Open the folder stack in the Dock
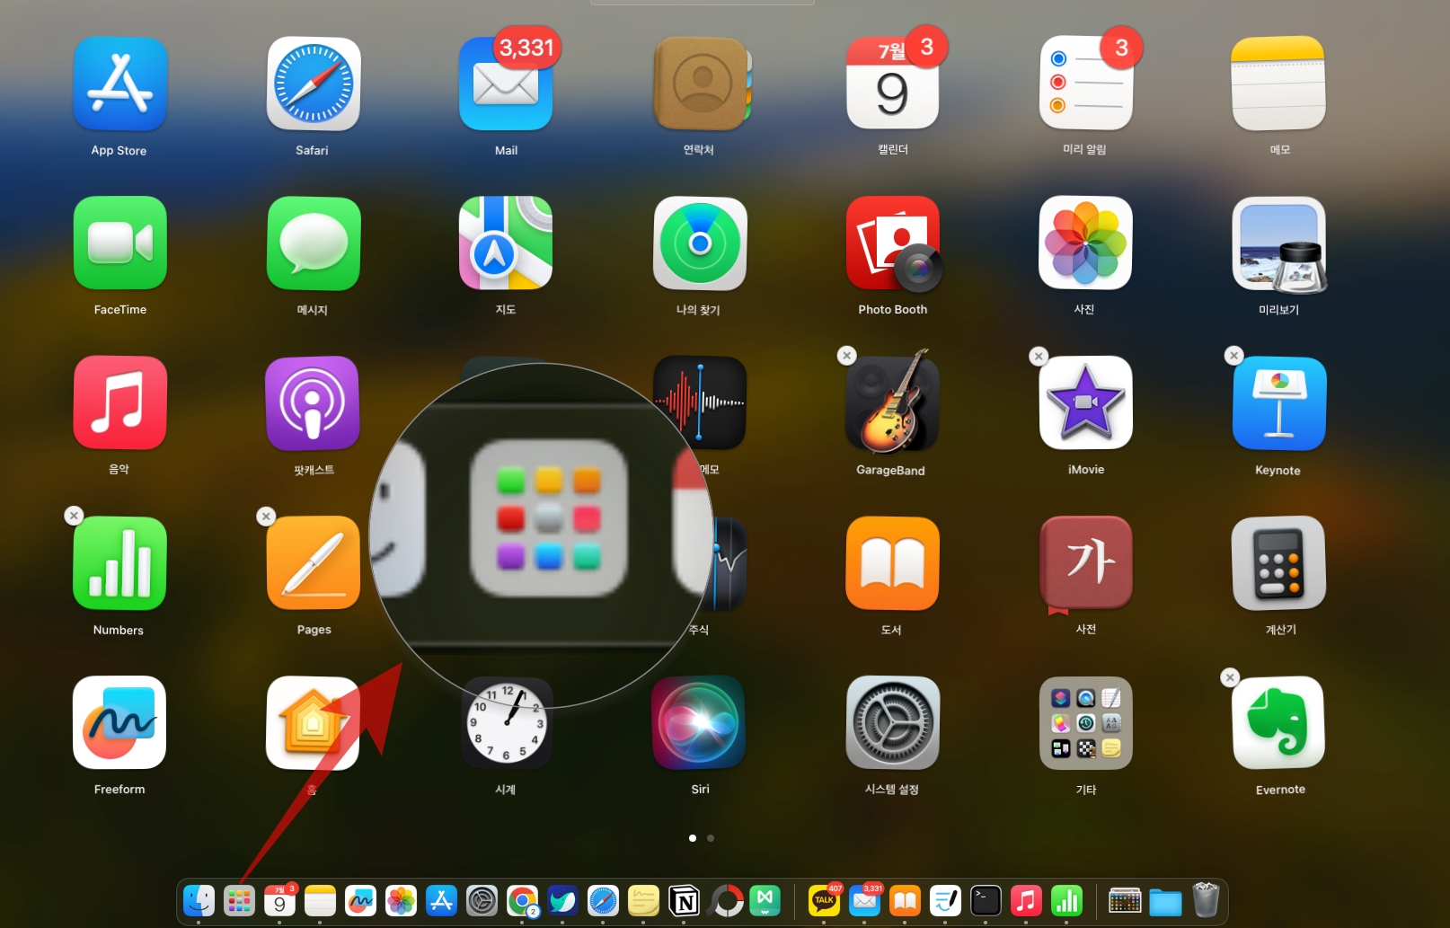This screenshot has width=1450, height=928. [1165, 900]
